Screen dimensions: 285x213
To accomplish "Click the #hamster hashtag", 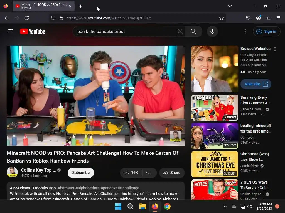I will [x=66, y=188].
